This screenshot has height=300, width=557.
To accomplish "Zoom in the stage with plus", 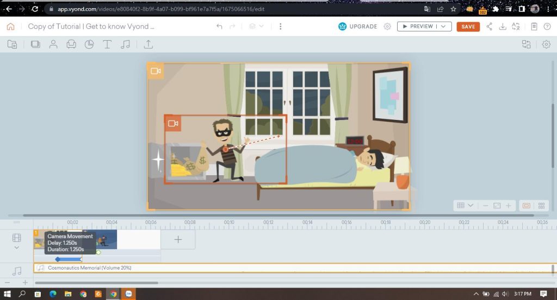I will [x=509, y=206].
